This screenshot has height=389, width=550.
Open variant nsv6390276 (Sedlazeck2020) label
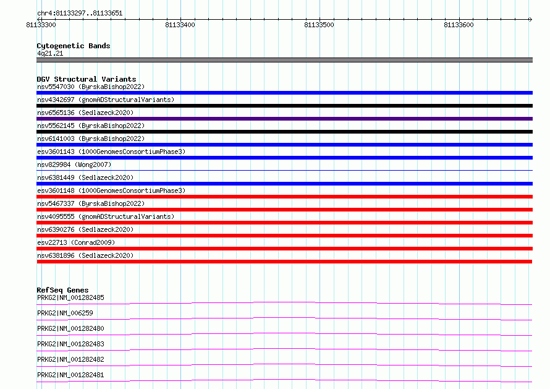pyautogui.click(x=85, y=229)
